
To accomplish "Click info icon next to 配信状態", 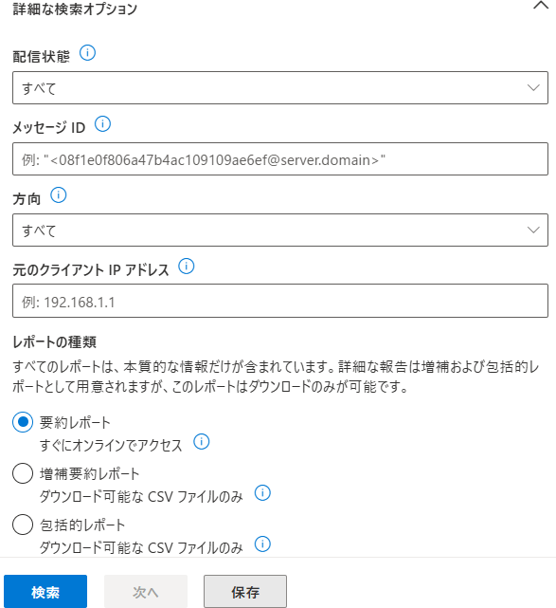I will [87, 53].
